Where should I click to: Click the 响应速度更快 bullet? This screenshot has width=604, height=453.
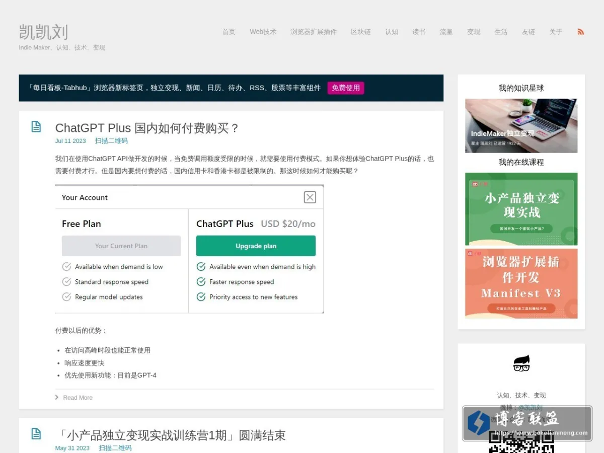(84, 363)
